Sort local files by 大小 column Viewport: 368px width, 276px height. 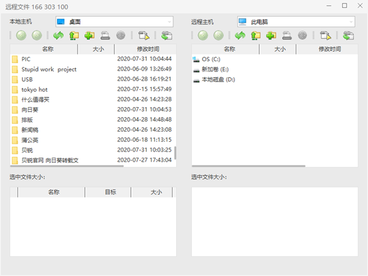pos(96,49)
